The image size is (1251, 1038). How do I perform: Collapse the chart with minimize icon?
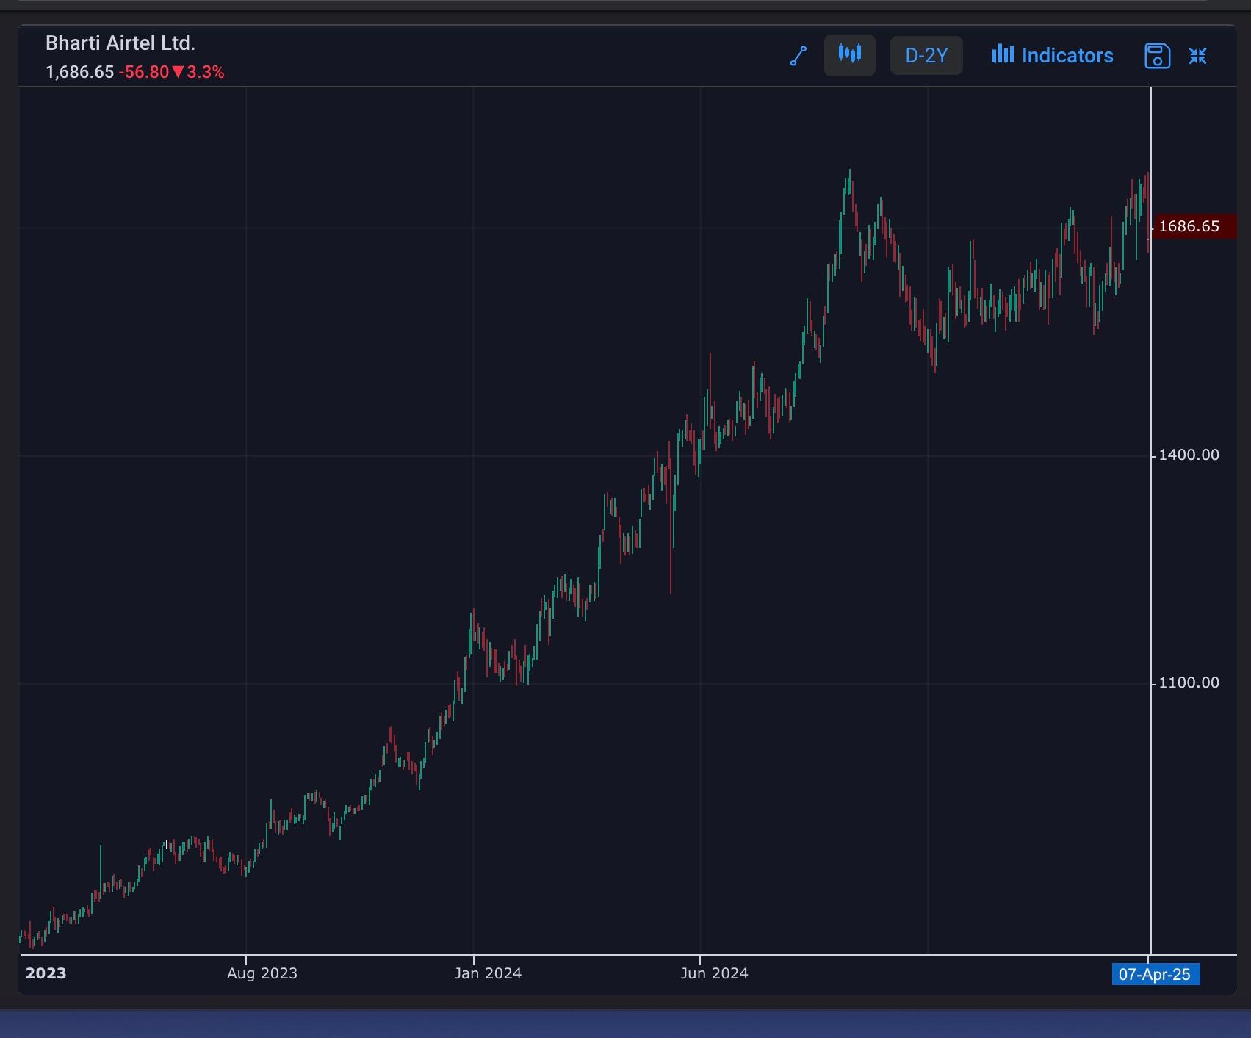point(1198,56)
